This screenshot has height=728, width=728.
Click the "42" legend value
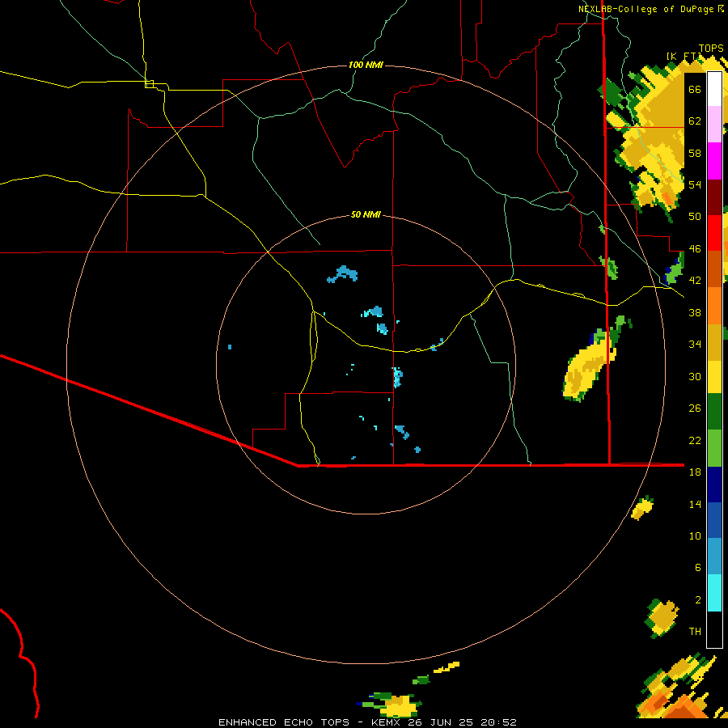click(x=695, y=281)
